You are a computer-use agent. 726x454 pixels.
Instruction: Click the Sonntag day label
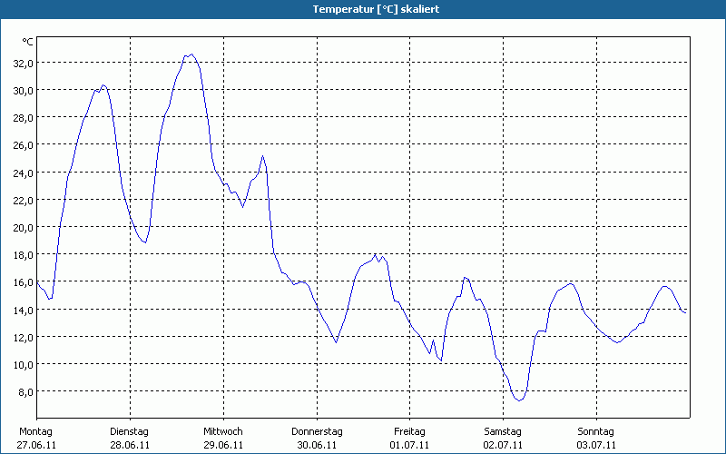[596, 432]
